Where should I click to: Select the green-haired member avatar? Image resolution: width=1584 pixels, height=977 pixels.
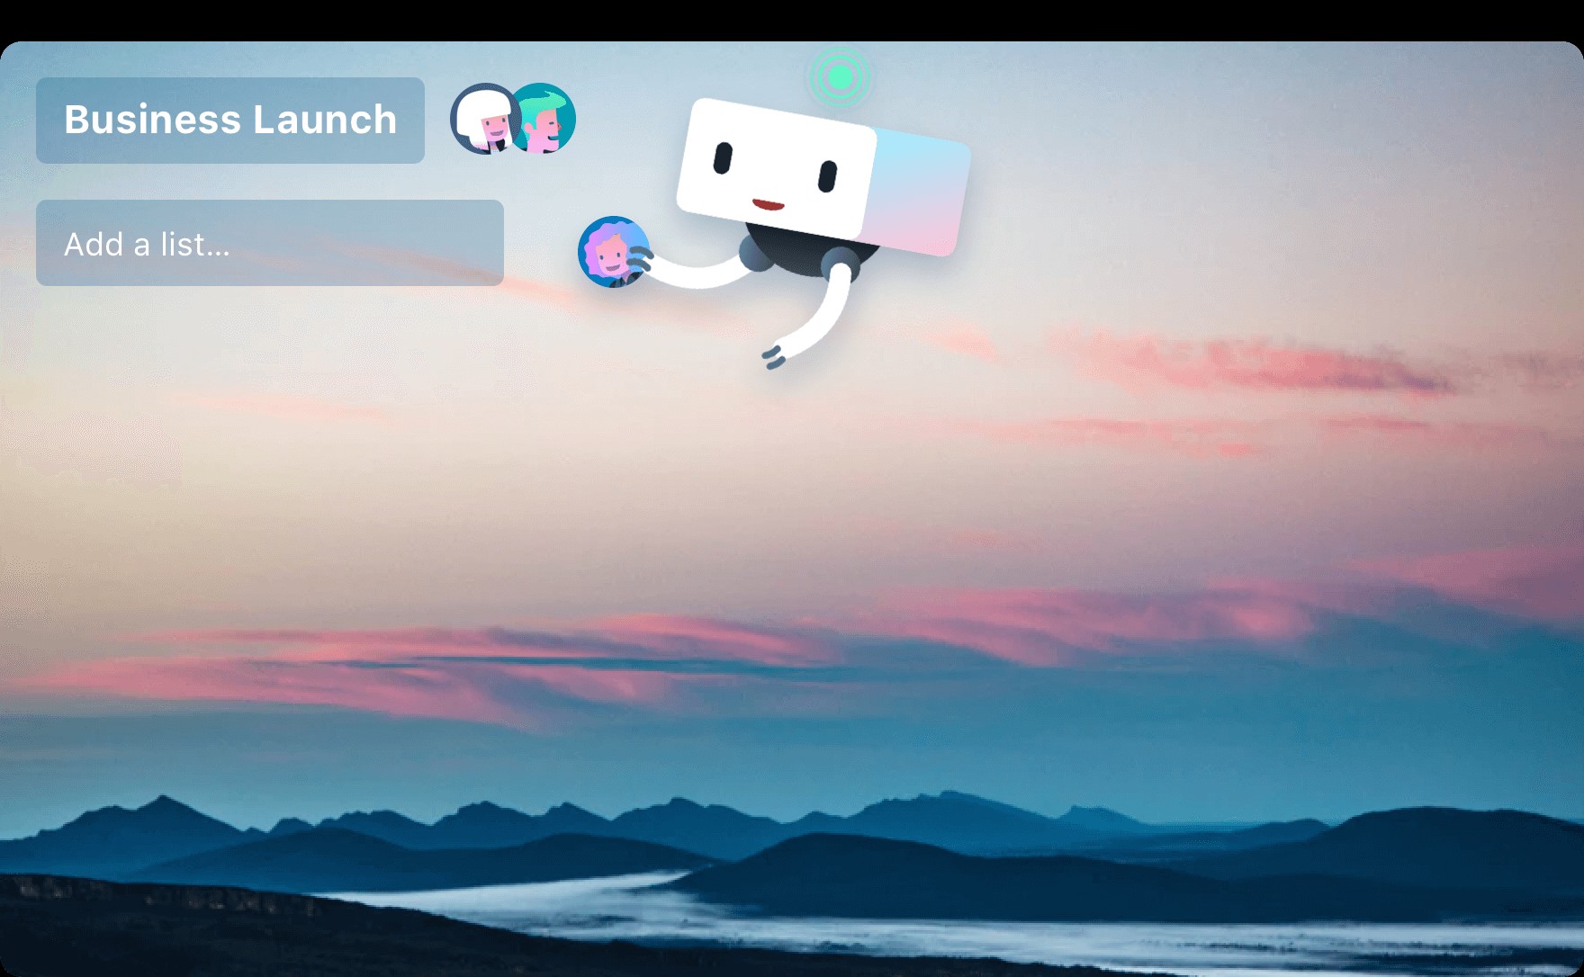543,120
